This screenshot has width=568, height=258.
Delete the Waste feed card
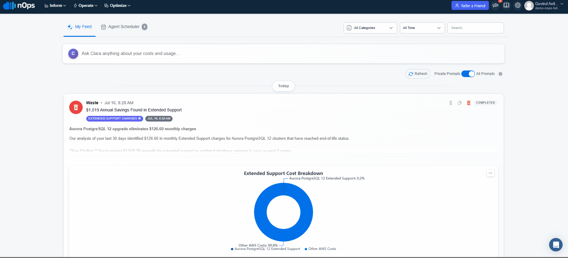[x=469, y=103]
